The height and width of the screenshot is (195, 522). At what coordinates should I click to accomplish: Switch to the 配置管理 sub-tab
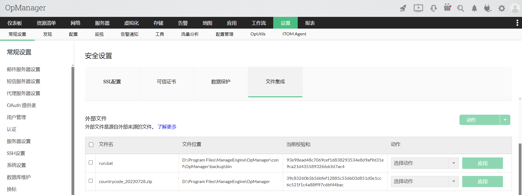coord(225,34)
